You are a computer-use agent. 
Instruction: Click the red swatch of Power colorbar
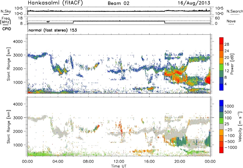pyautogui.click(x=221, y=41)
